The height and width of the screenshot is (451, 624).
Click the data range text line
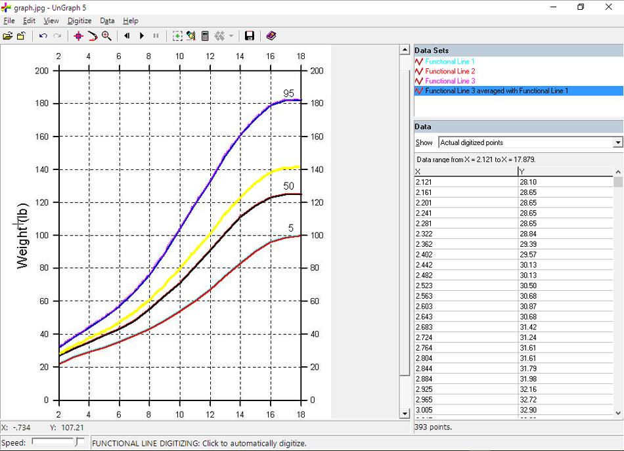point(476,160)
